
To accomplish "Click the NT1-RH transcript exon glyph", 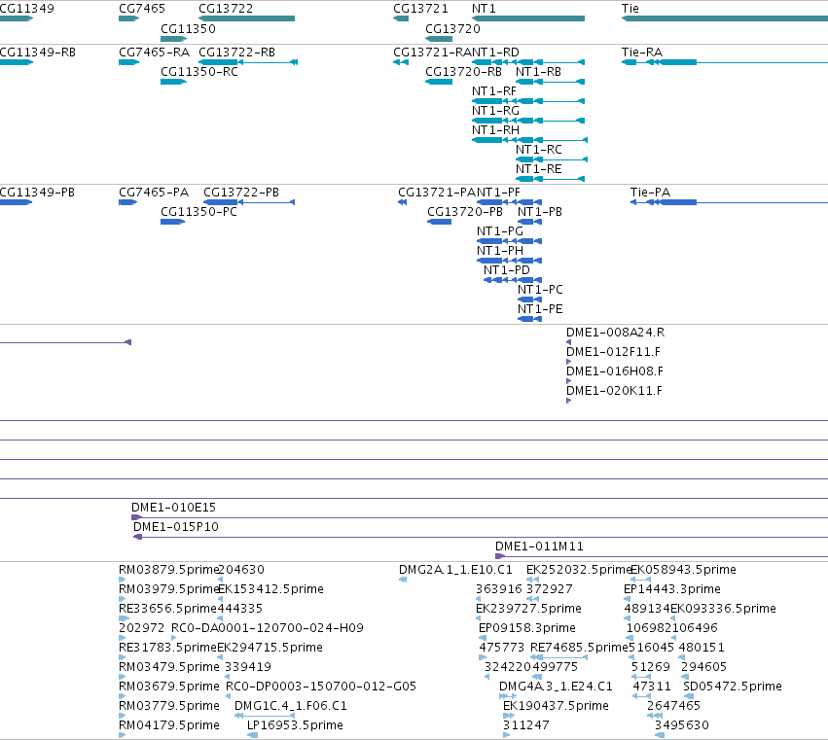I will [x=529, y=140].
